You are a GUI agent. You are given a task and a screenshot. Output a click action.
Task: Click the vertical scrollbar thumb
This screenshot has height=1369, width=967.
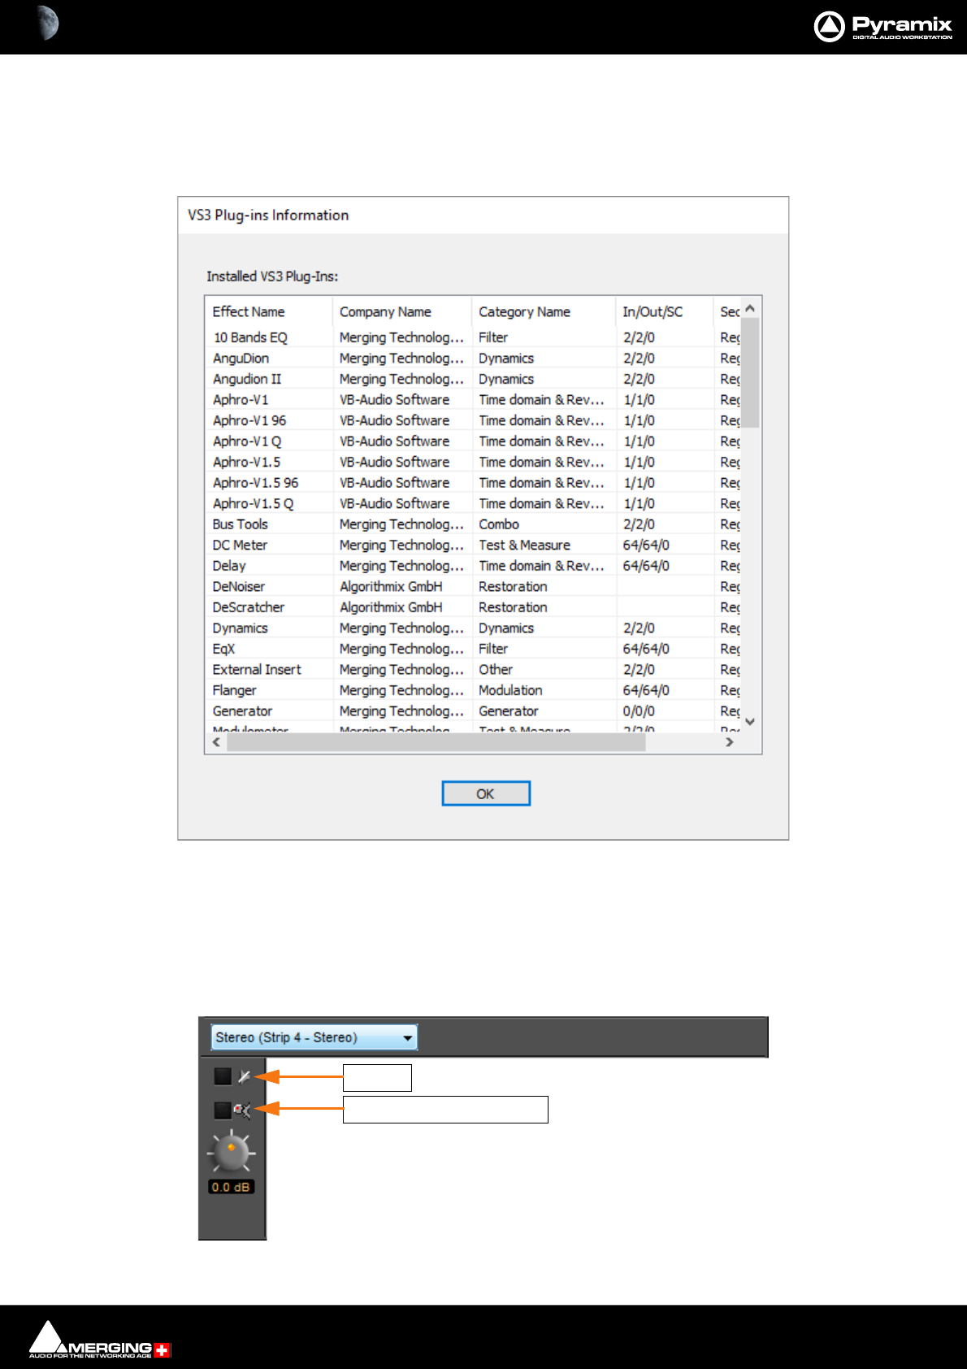pyautogui.click(x=750, y=372)
